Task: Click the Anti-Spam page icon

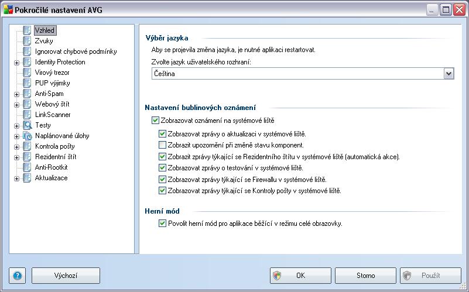Action: tap(27, 94)
